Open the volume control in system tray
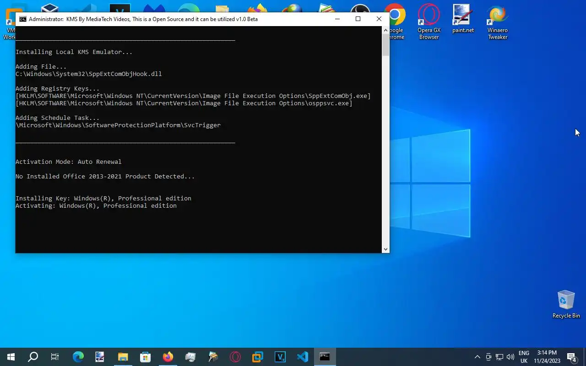Image resolution: width=586 pixels, height=366 pixels. (510, 357)
